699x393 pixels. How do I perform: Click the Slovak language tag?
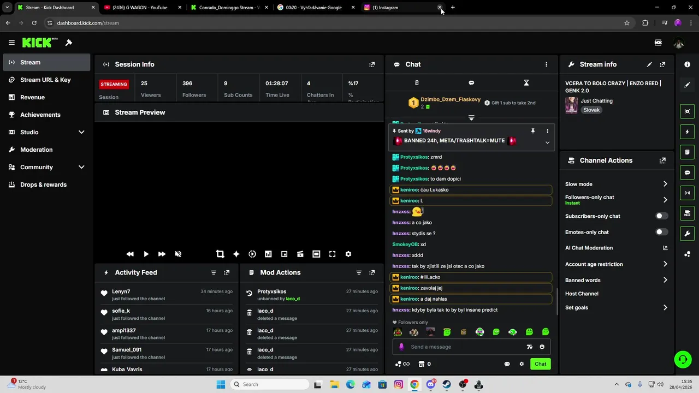tap(591, 110)
